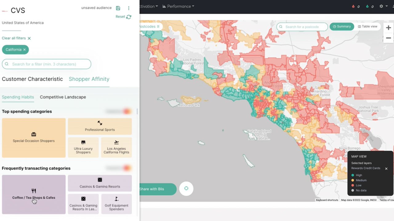Screen dimensions: 394x221
Task: Click the gift icon on Special Occasion
Action: tap(34, 134)
